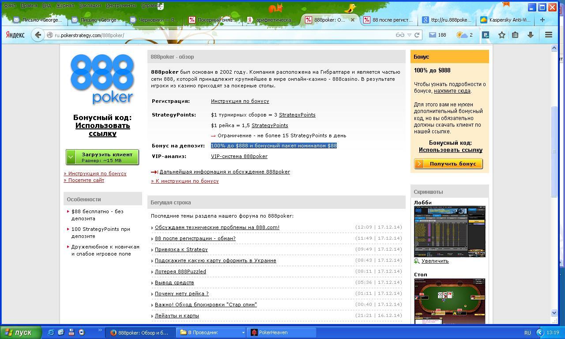Click the PokerStrategy extension icon in toolbar
The height and width of the screenshot is (339, 565).
[x=486, y=35]
